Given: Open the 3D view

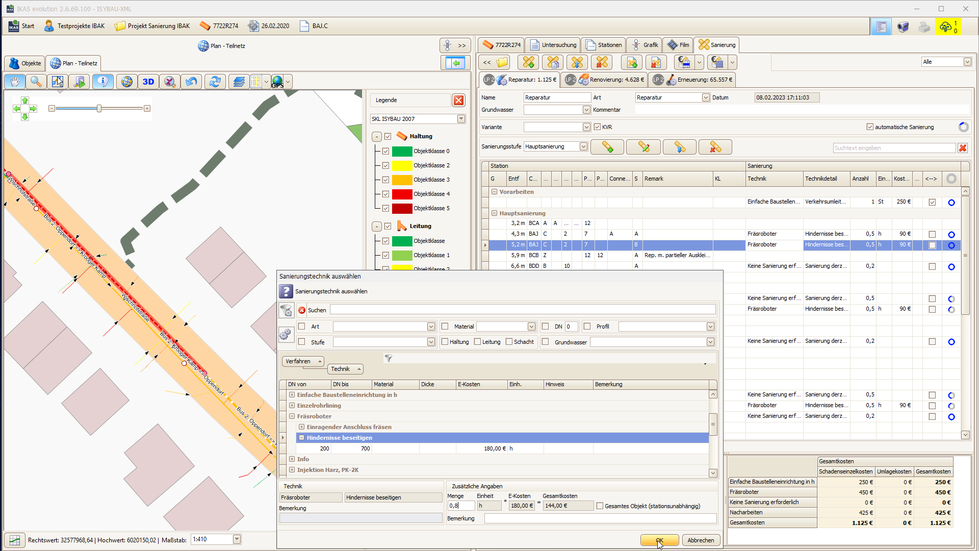Looking at the screenshot, I should [x=148, y=82].
